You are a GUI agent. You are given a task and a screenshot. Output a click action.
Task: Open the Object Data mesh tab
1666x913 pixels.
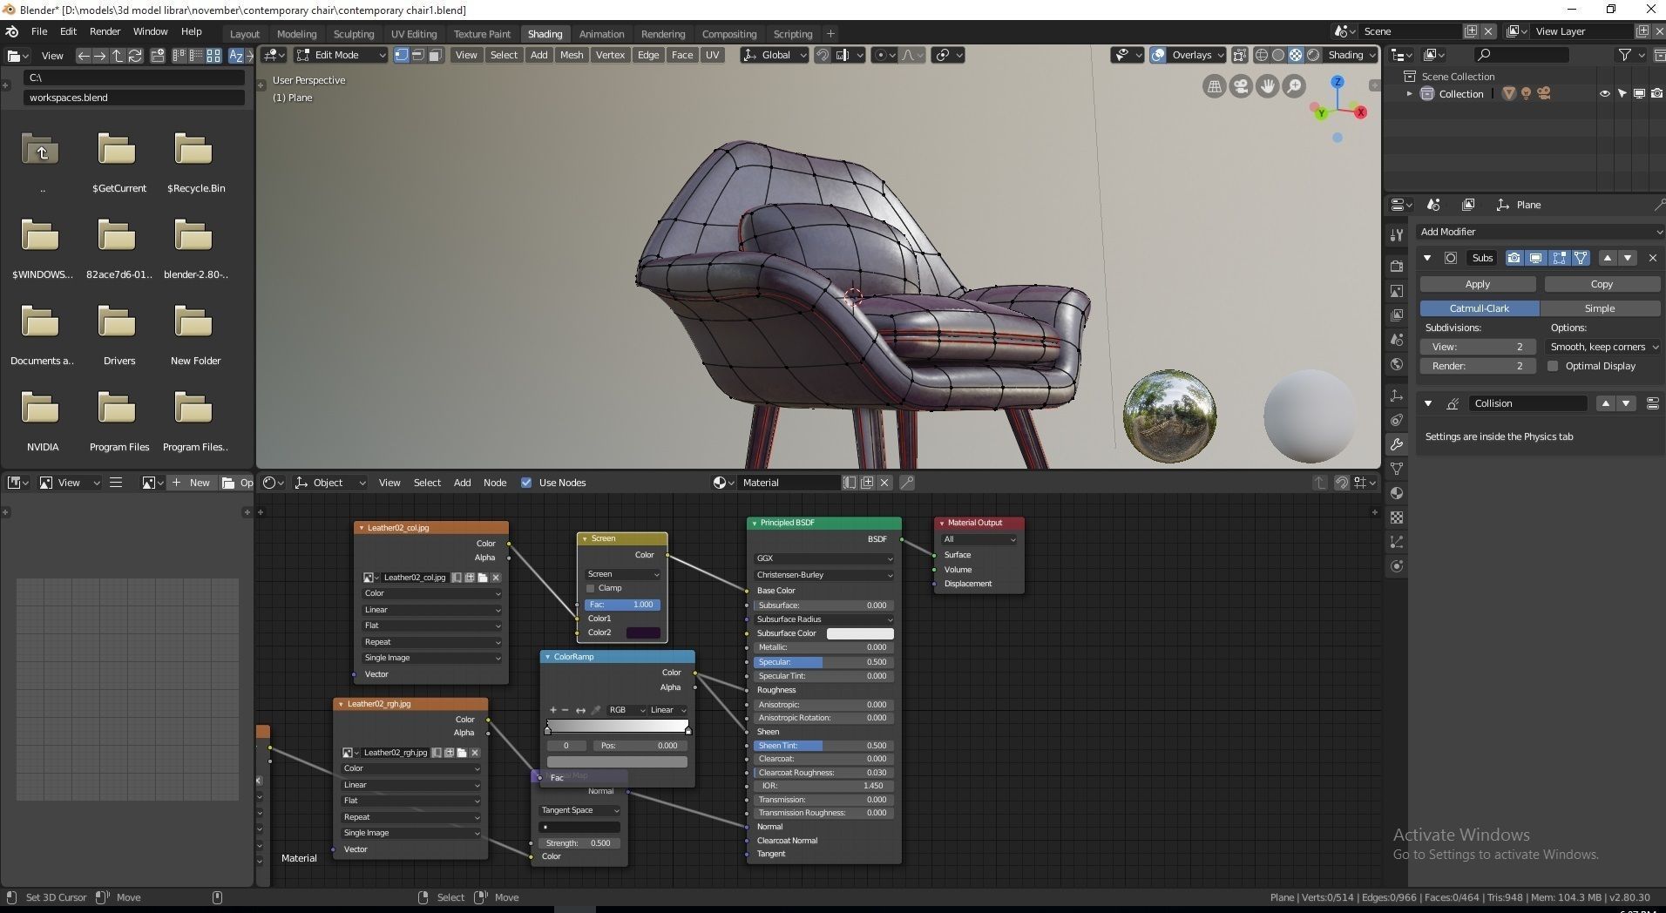coord(1397,469)
